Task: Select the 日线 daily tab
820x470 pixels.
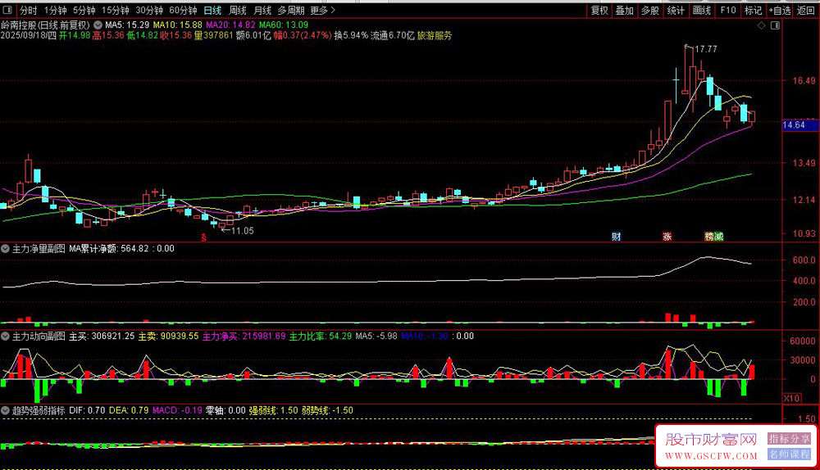Action: pyautogui.click(x=212, y=10)
